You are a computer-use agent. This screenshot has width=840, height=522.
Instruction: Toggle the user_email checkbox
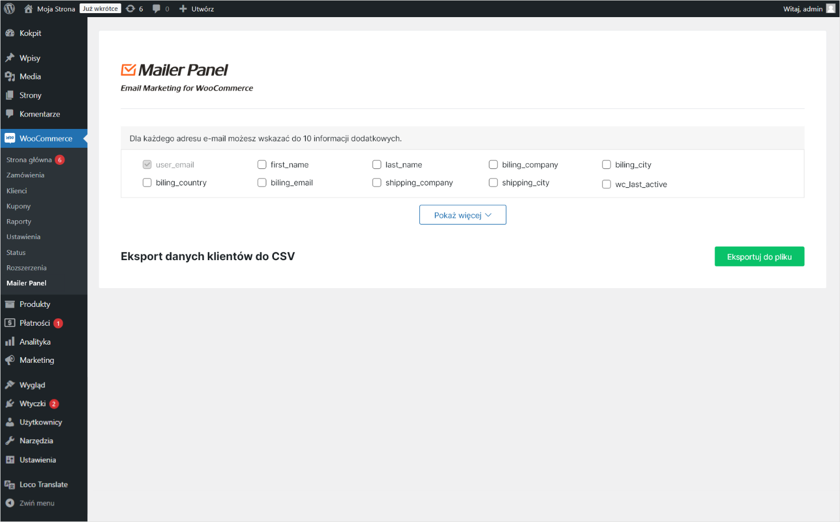(147, 164)
